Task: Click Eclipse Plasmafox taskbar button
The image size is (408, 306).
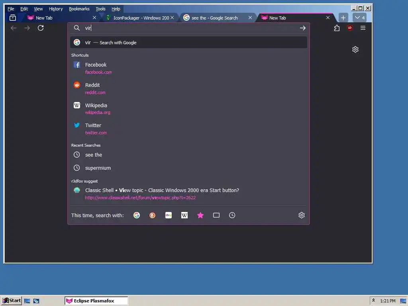Action: pyautogui.click(x=96, y=301)
